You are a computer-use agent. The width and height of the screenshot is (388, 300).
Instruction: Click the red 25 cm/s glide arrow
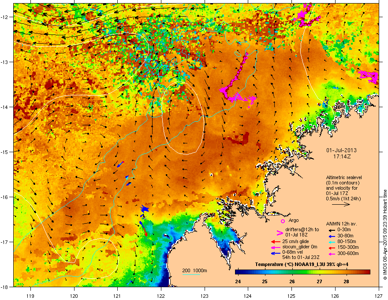coord(275,241)
